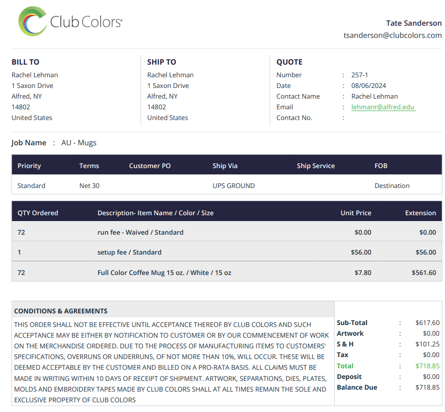Click the name Tate Sanderson
Screen dimensions: 445x412
tap(414, 23)
